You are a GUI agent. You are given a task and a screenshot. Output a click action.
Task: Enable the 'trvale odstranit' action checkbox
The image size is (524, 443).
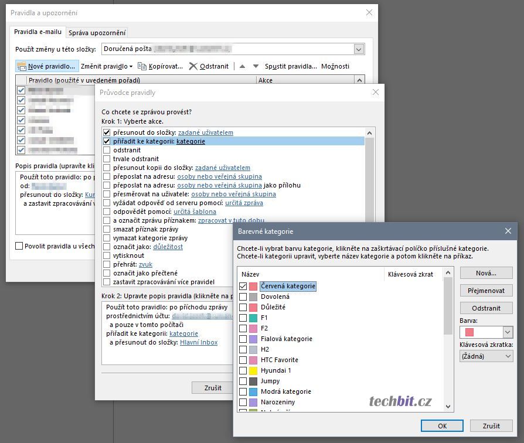pos(106,159)
